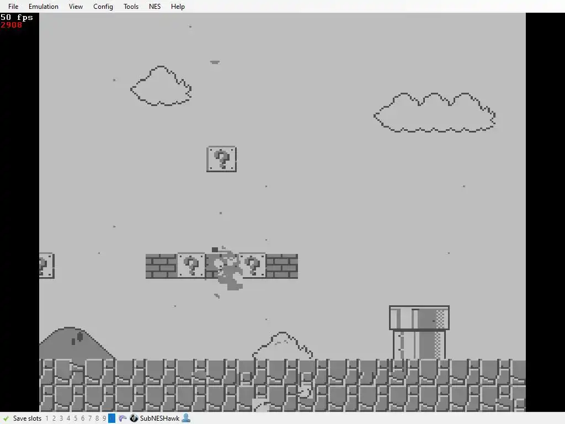The image size is (565, 424).
Task: Select save slot 9
Action: 104,418
